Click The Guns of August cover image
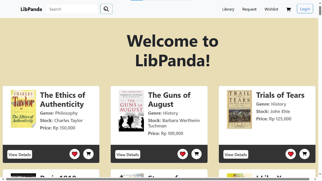322x181 pixels. (x=131, y=111)
